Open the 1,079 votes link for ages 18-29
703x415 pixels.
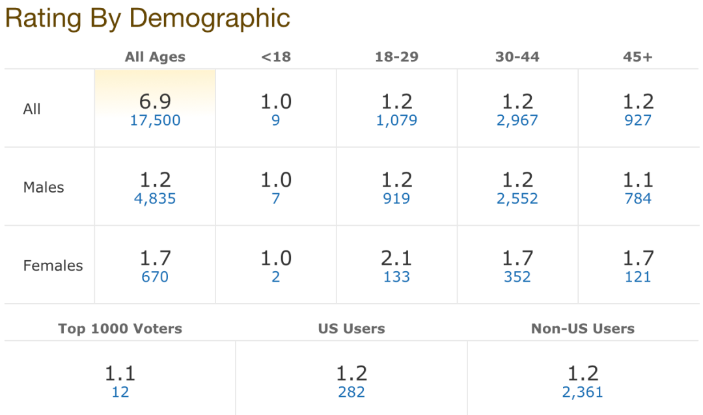pyautogui.click(x=396, y=120)
